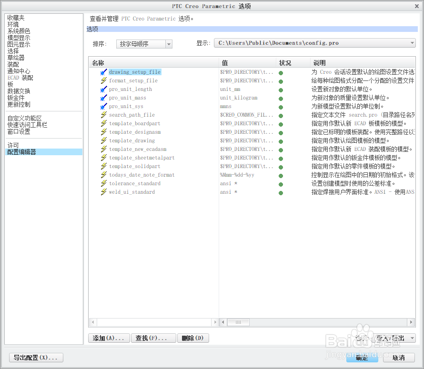Select 系统颜色 category
424x369 pixels.
pos(19,31)
